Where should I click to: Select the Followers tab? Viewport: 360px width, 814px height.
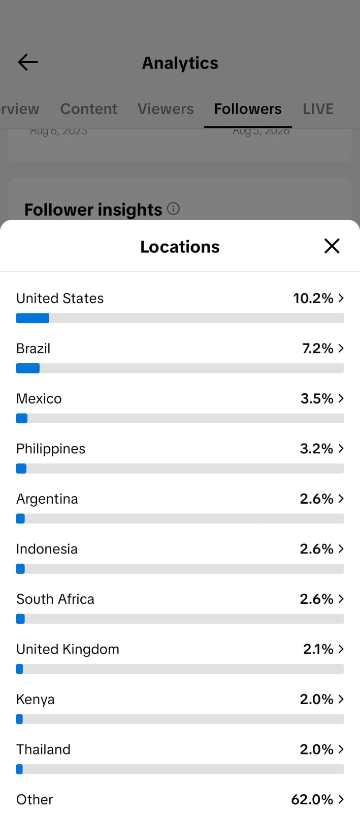(248, 109)
